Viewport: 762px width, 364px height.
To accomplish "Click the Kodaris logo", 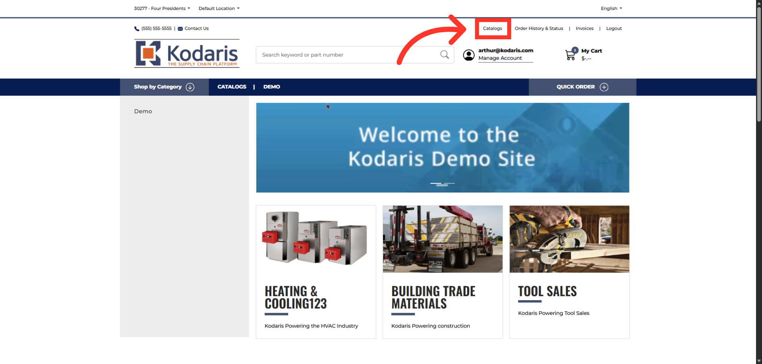I will point(187,54).
